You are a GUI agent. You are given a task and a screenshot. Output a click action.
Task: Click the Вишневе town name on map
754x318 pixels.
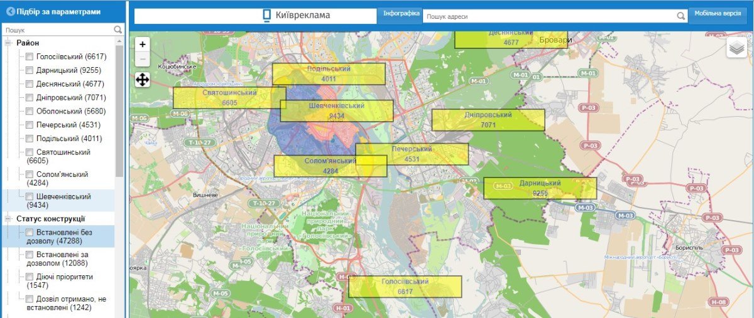[x=204, y=195]
